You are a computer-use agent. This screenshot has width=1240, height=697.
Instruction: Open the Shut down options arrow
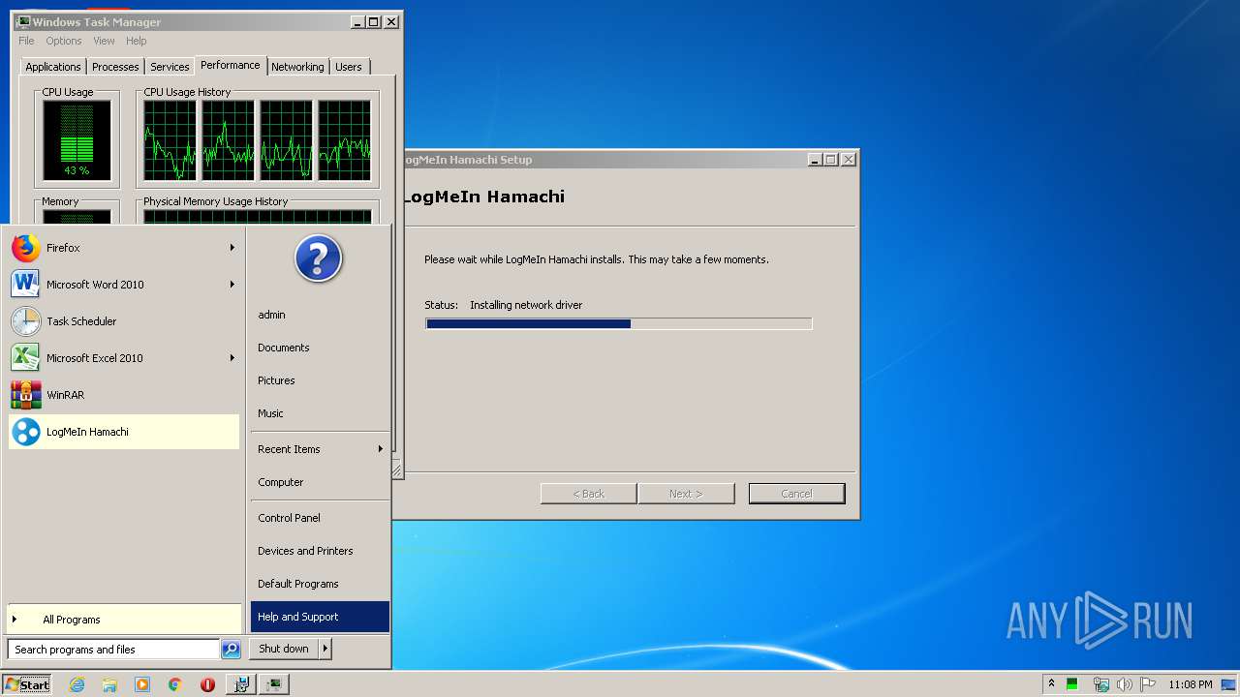pyautogui.click(x=325, y=649)
